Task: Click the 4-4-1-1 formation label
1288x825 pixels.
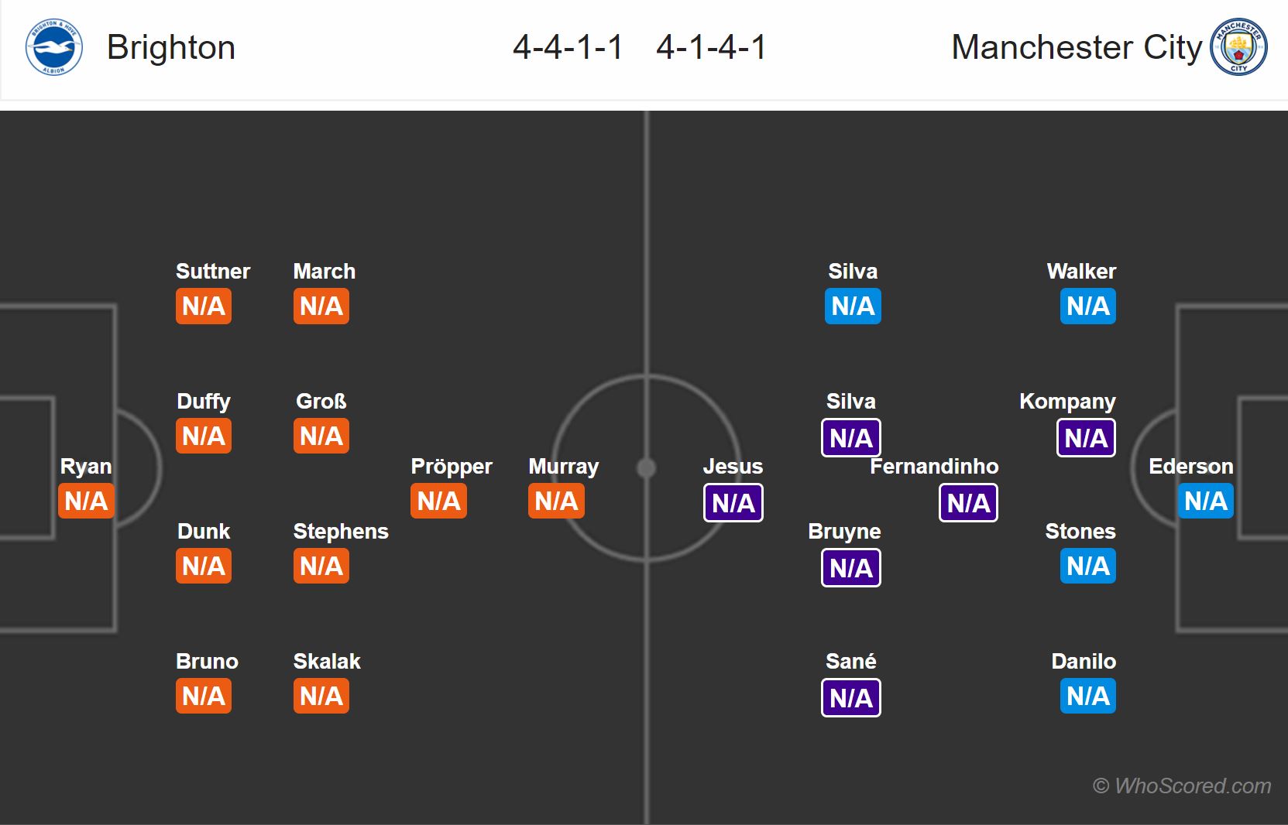Action: (x=568, y=47)
